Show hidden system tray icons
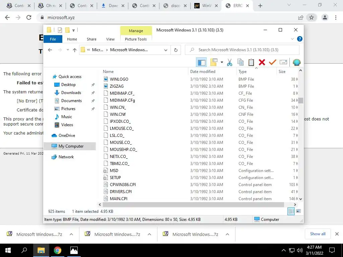 pos(283,250)
